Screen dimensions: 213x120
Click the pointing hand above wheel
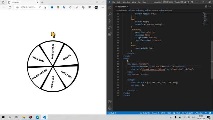tap(53, 35)
